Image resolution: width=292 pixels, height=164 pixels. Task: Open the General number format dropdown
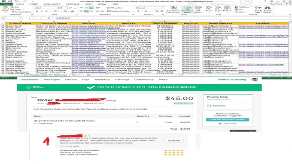click(x=162, y=8)
